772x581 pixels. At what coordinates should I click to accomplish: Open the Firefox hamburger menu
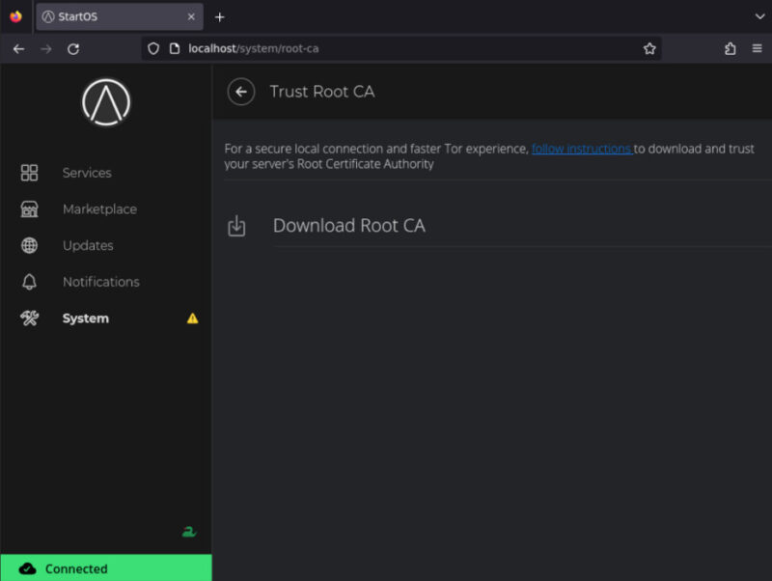point(757,48)
